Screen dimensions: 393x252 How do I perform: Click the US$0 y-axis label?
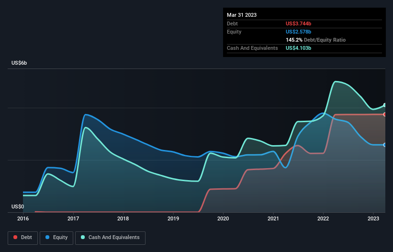click(x=18, y=206)
